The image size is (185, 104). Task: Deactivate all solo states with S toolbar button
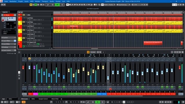click(x=33, y=5)
